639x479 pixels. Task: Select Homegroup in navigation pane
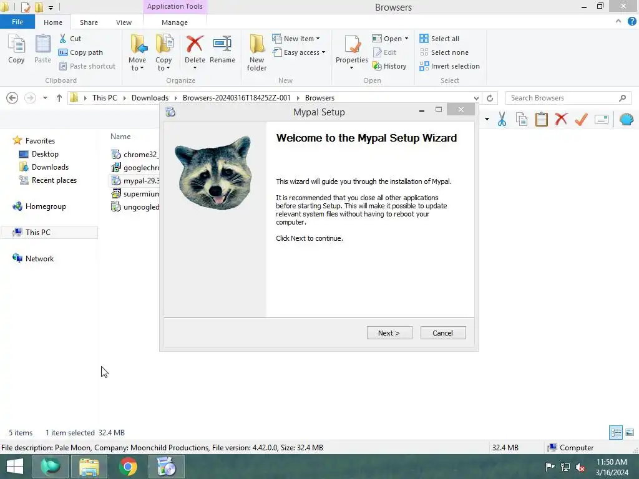pyautogui.click(x=39, y=206)
